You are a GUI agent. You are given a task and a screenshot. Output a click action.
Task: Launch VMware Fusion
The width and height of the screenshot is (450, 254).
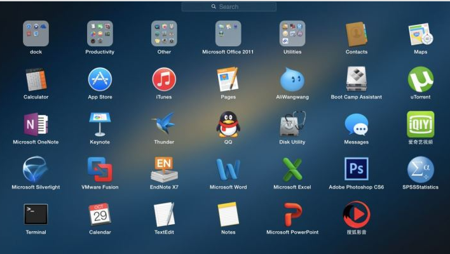tap(100, 169)
